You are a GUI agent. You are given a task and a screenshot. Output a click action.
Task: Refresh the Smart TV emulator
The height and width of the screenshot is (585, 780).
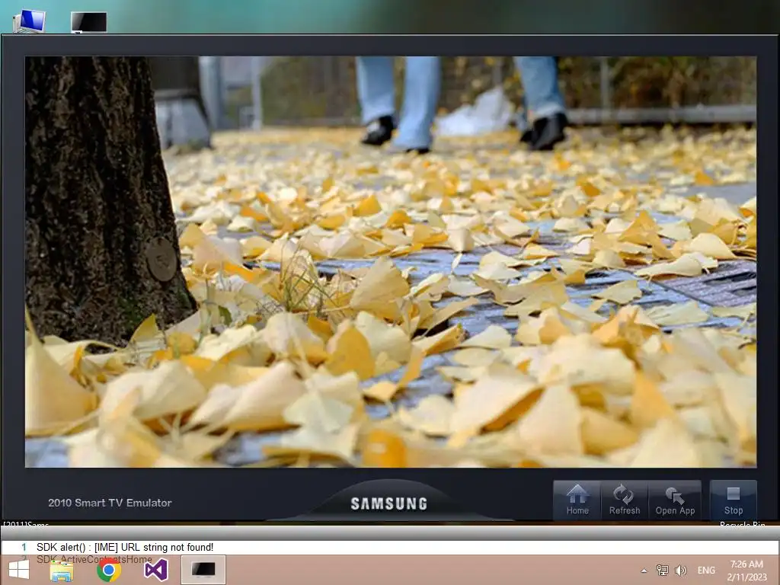pyautogui.click(x=625, y=500)
